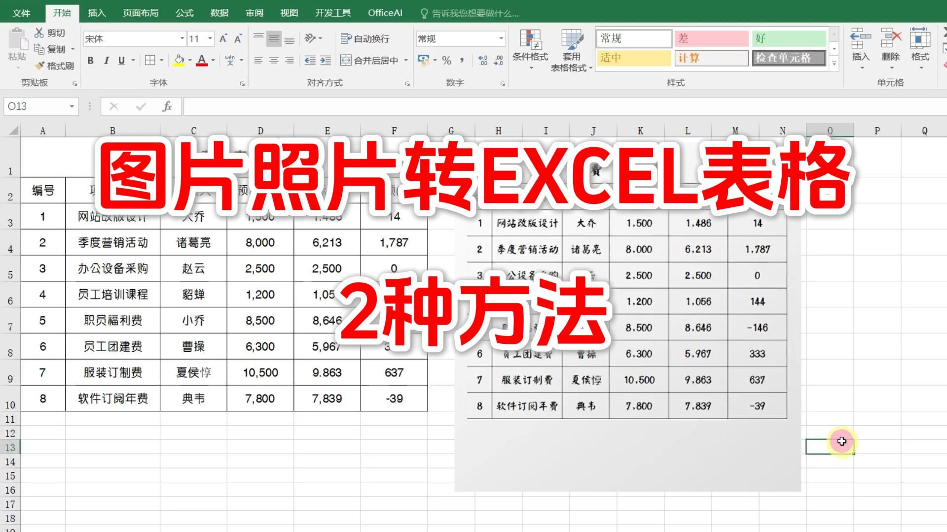The height and width of the screenshot is (532, 947).
Task: Apply the 好 (Good) cell style
Action: (789, 38)
